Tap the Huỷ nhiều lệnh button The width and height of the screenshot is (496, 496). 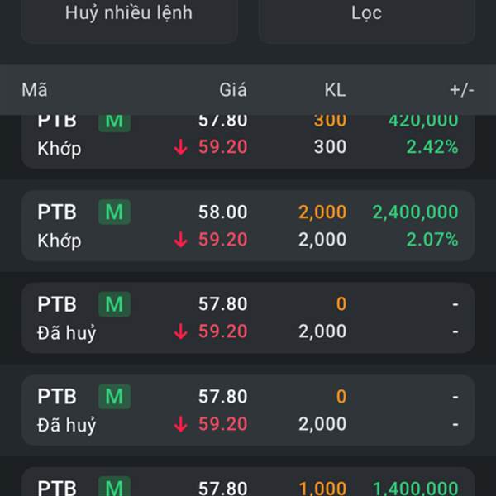tap(130, 17)
